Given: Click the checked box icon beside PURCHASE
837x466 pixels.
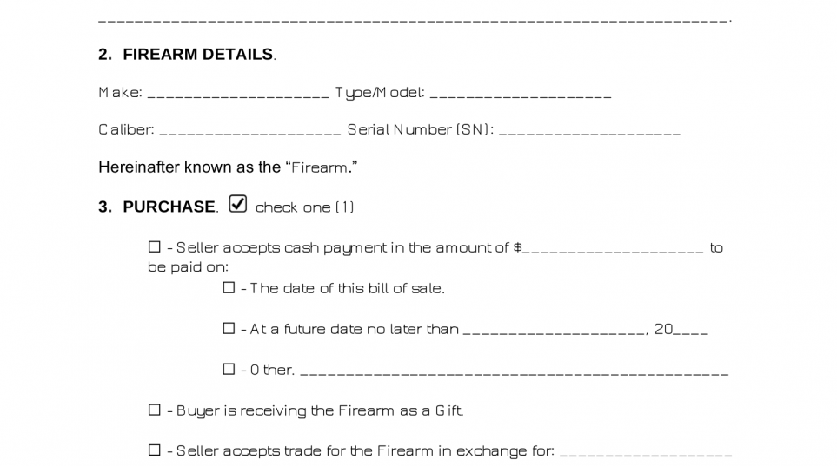Looking at the screenshot, I should [237, 204].
